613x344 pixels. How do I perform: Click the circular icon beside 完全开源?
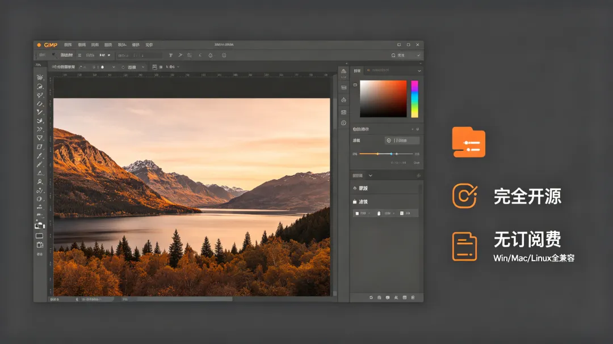click(x=464, y=196)
